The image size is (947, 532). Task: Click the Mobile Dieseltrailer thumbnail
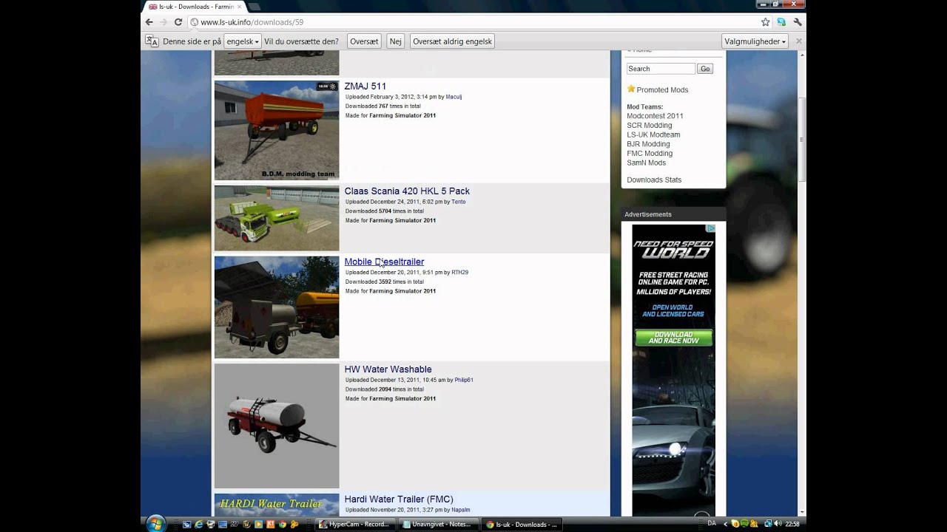277,307
